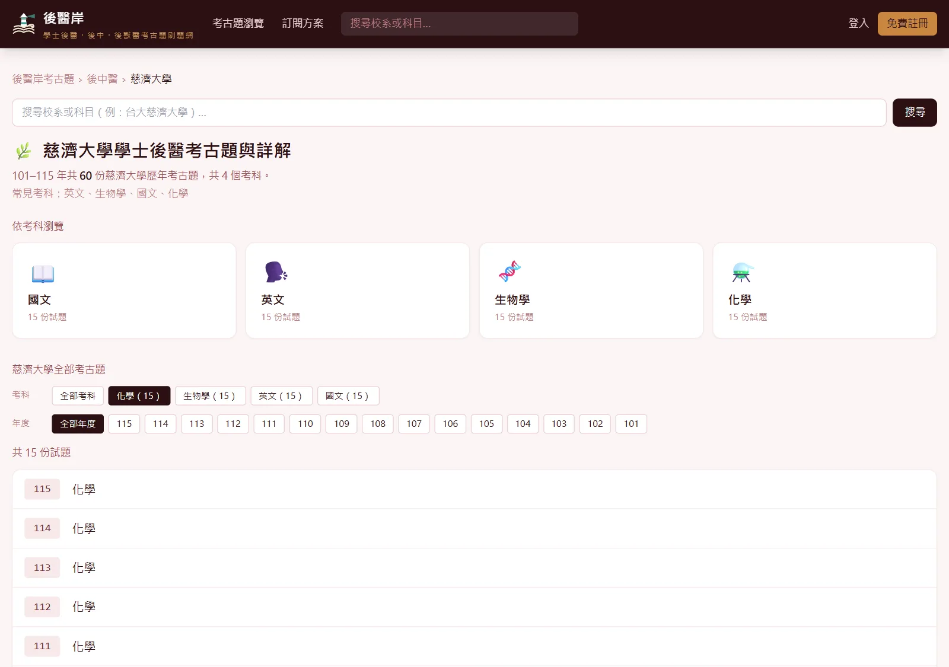Filter by year 107 chip
The image size is (949, 667).
pos(414,424)
